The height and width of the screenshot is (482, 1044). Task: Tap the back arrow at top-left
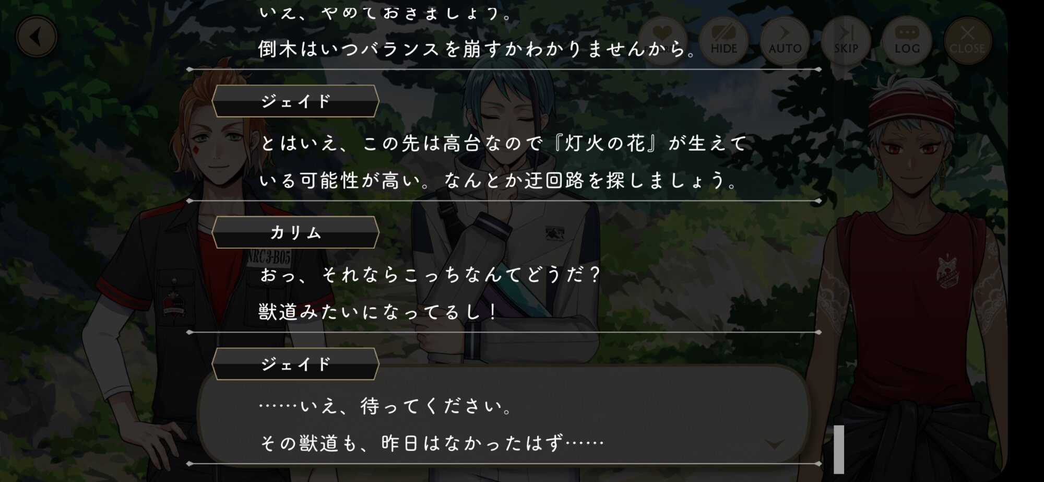(37, 37)
